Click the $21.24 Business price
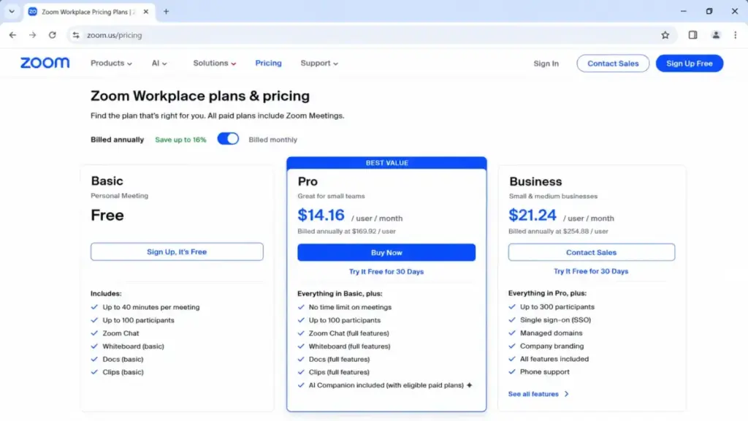The image size is (748, 421). (x=533, y=215)
